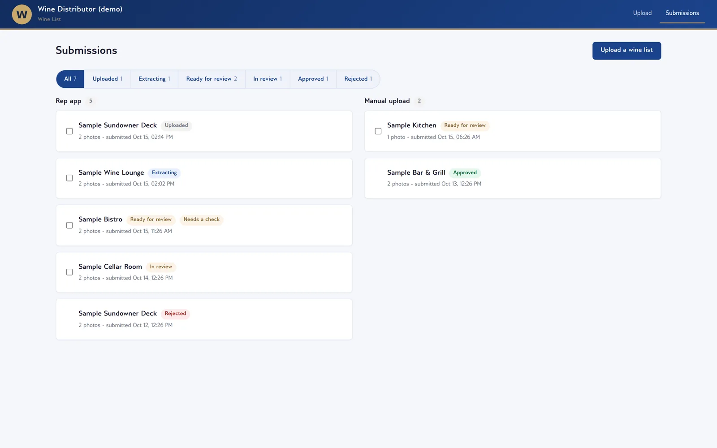Check the Sample Cellar Room checkbox

coord(69,272)
